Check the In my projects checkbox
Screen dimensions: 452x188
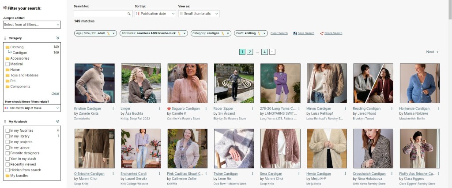8,142
